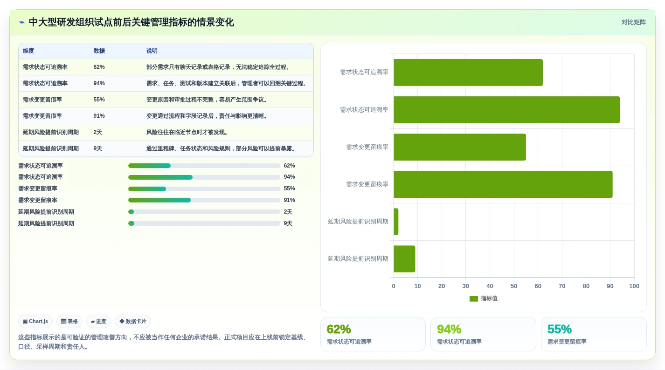Click the 说明 table column header

152,51
